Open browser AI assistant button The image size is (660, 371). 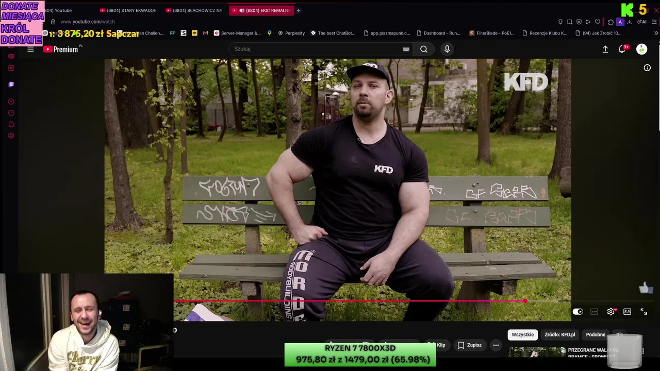tap(641, 22)
